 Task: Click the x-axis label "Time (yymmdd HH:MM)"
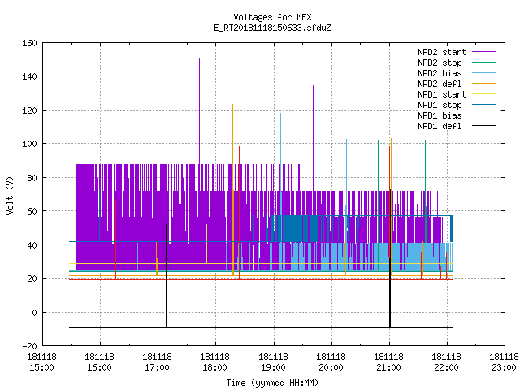(272, 383)
